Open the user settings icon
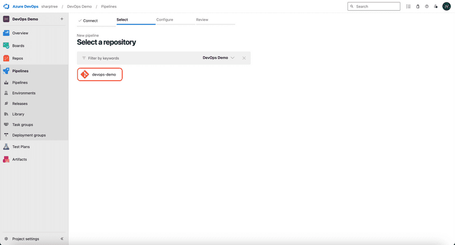 [436, 6]
